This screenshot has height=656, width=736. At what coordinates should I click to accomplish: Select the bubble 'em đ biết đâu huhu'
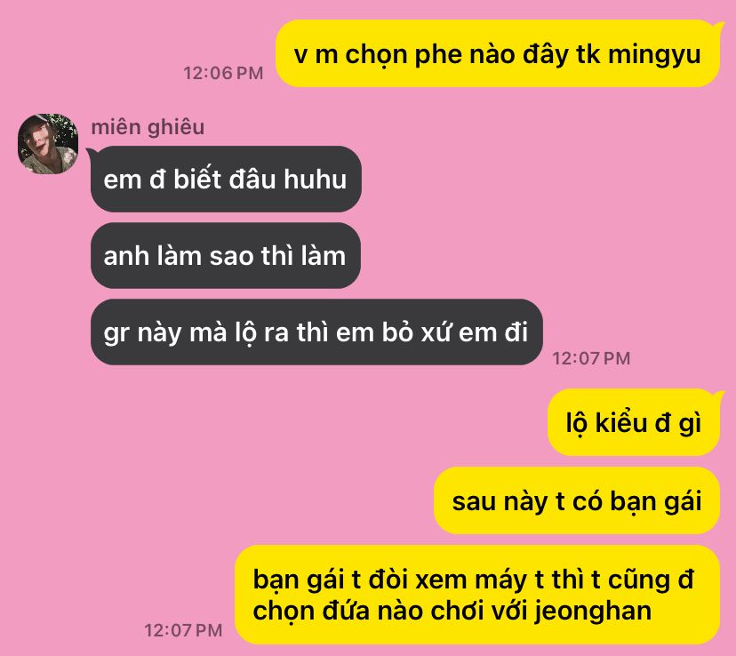click(226, 179)
